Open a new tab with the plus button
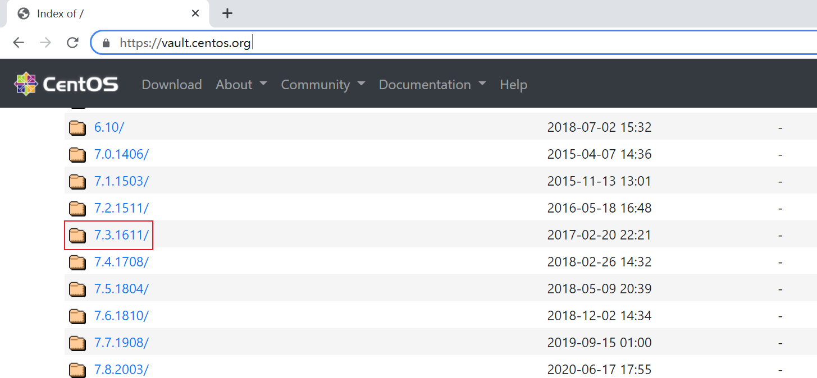 [227, 13]
